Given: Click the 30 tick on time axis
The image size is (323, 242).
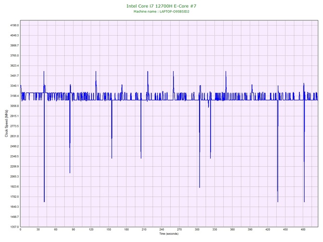Looking at the screenshot, I should pos(38,229).
